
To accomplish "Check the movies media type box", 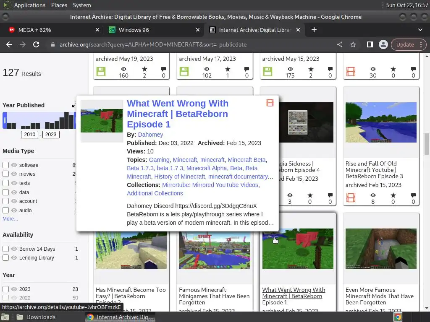I will point(5,174).
